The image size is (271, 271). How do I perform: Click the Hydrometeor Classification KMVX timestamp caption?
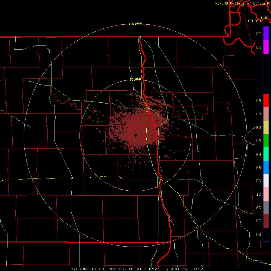click(137, 269)
